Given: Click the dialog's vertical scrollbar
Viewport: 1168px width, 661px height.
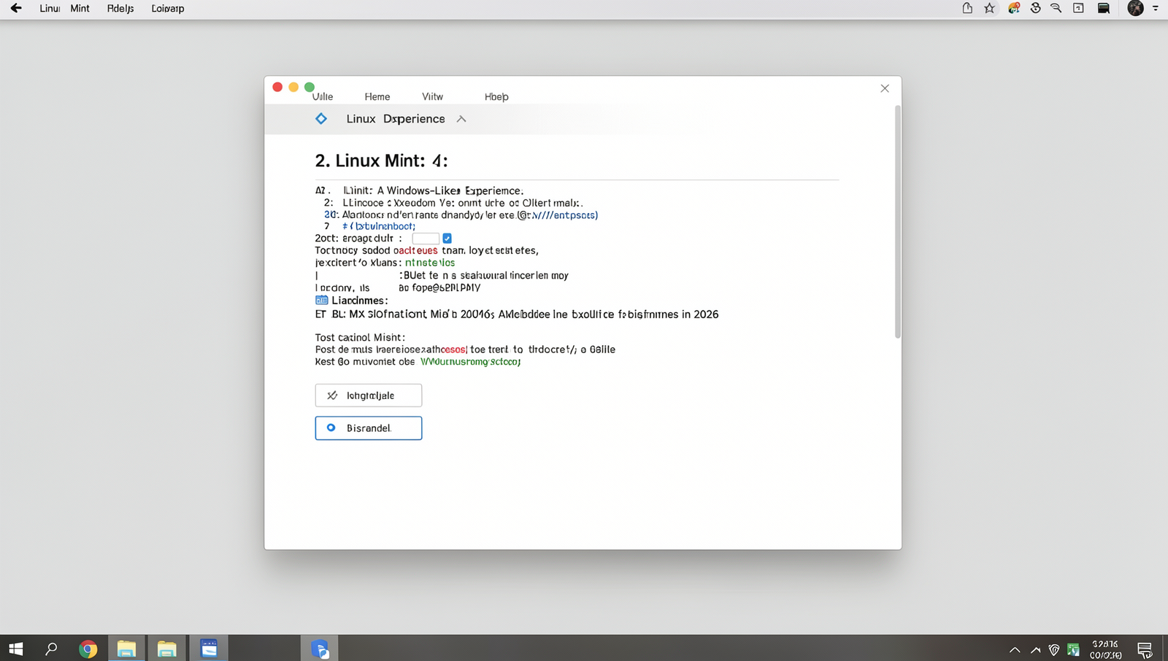Looking at the screenshot, I should (x=897, y=222).
